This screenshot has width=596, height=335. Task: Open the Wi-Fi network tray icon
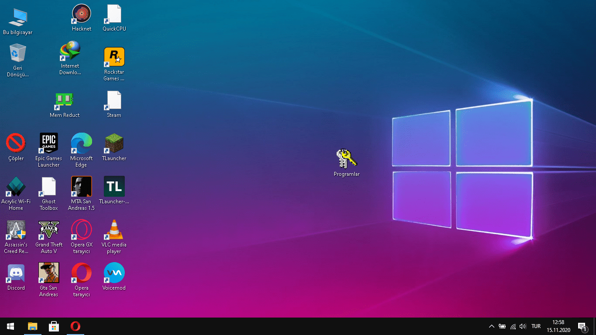513,326
